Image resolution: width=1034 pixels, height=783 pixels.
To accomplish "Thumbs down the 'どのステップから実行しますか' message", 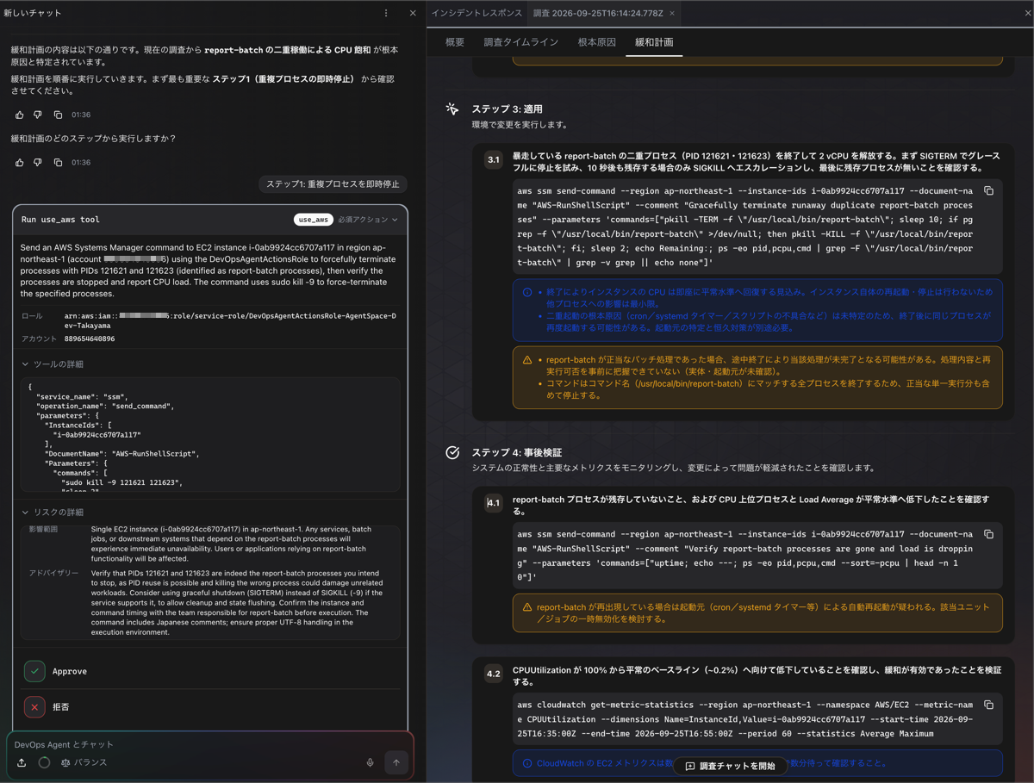I will click(x=38, y=162).
